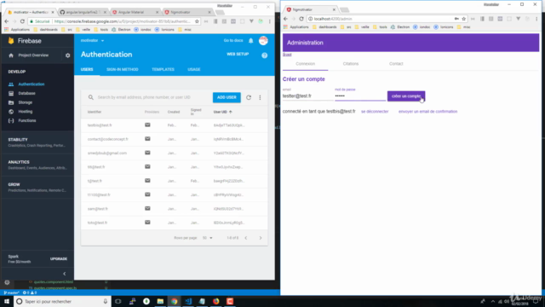The image size is (545, 307).
Task: Bookmark the Firebase console page star
Action: [197, 21]
